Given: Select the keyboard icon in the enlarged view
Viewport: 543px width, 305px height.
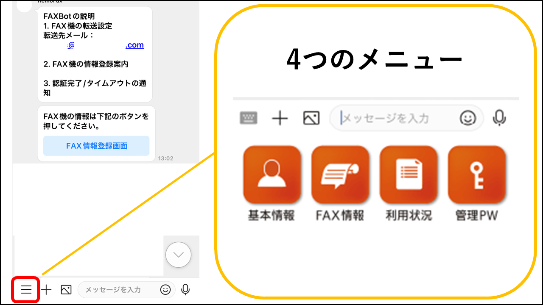Looking at the screenshot, I should coord(249,118).
